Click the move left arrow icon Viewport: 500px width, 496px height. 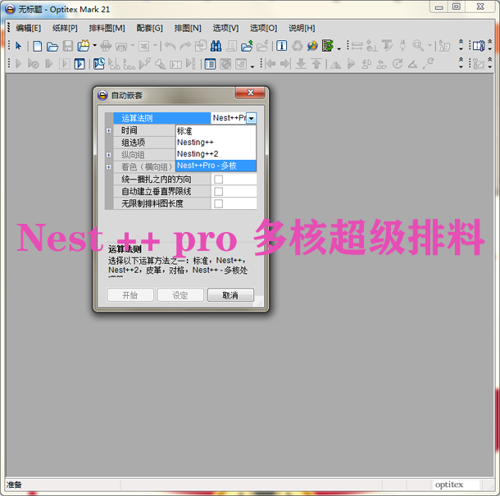(270, 64)
